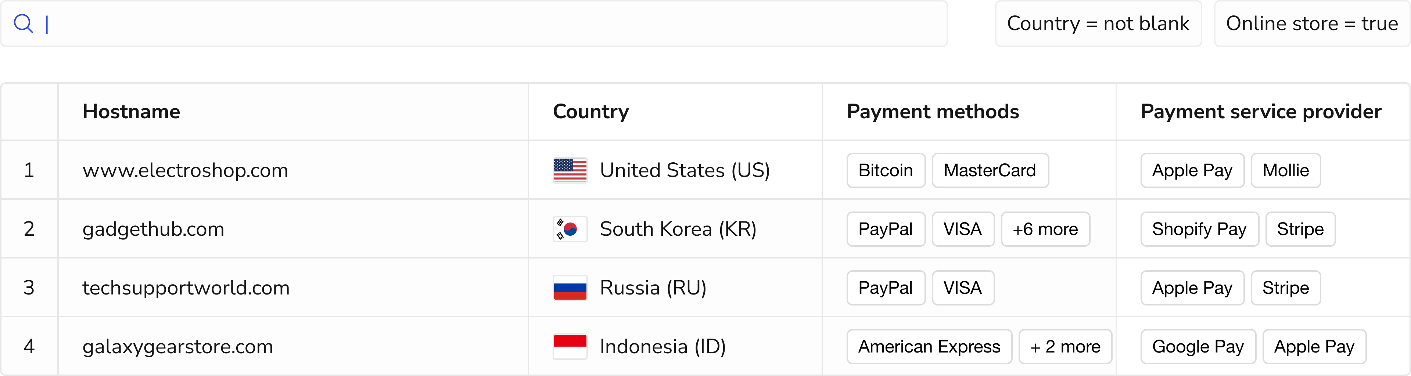
Task: Toggle the Country = not blank filter
Action: point(1098,23)
